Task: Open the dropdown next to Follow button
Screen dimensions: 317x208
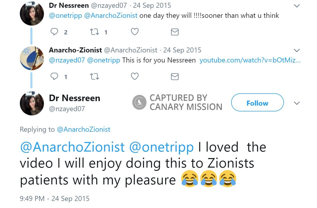Action: pyautogui.click(x=297, y=103)
